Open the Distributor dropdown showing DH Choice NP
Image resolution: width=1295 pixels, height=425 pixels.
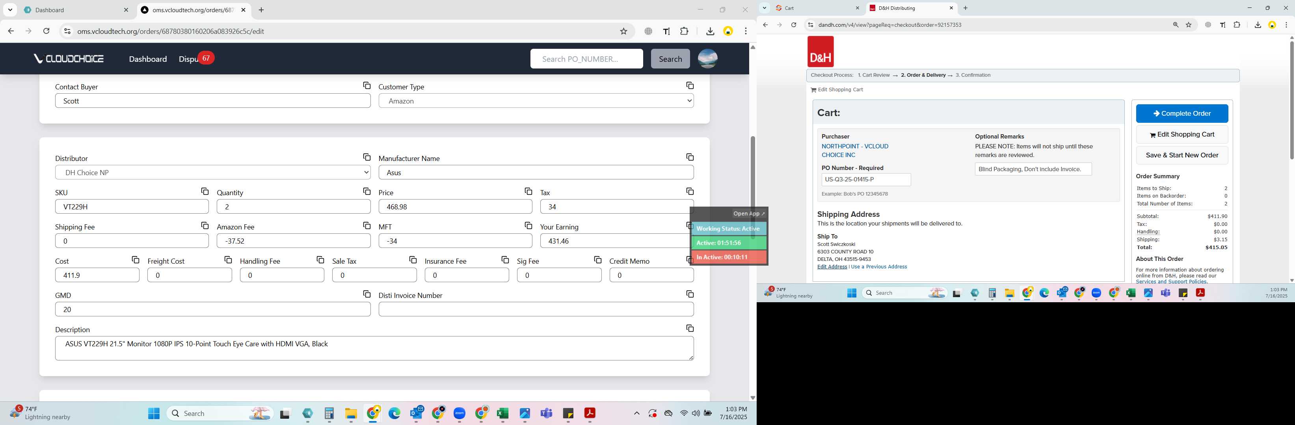click(x=213, y=173)
